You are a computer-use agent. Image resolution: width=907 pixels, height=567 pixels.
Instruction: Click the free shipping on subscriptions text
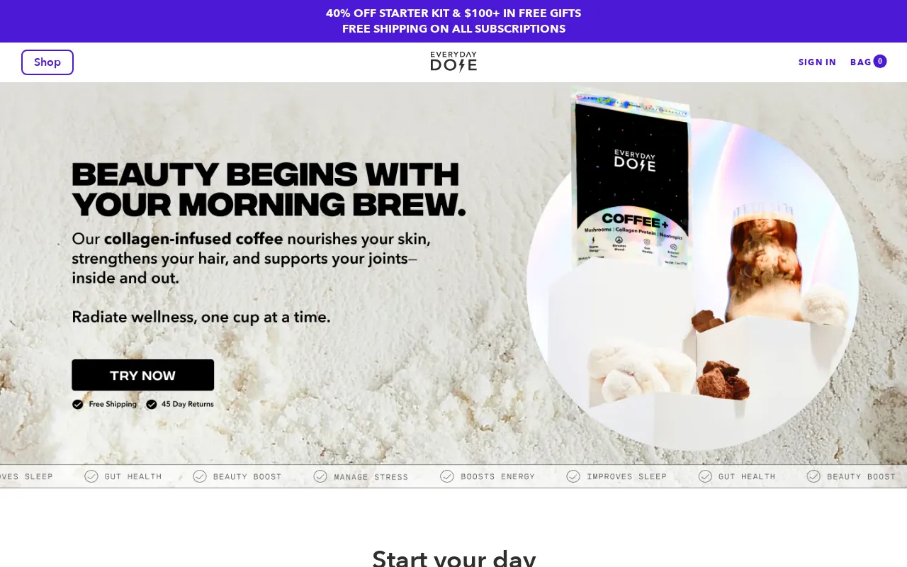453,29
